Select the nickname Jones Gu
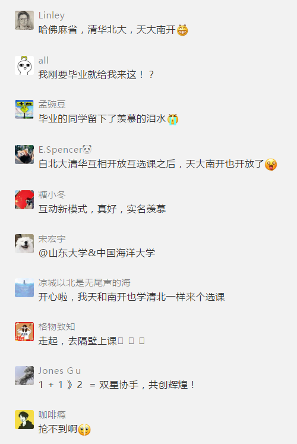297x444 pixels. point(59,371)
